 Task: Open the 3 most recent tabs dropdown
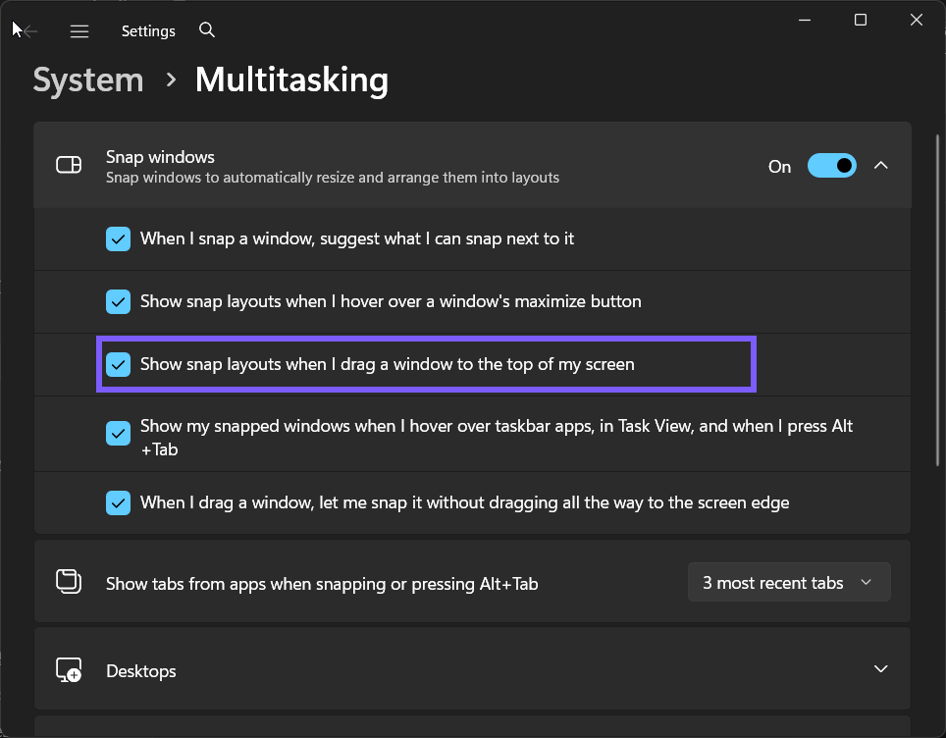[x=789, y=582]
